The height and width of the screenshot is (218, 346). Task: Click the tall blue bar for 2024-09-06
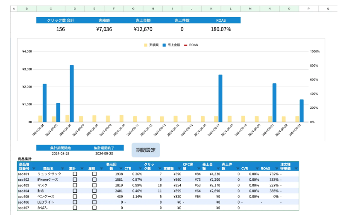tap(72, 93)
